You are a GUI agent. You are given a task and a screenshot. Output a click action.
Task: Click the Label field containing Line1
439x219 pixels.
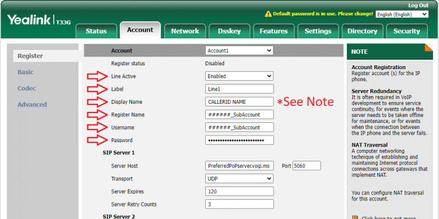239,89
